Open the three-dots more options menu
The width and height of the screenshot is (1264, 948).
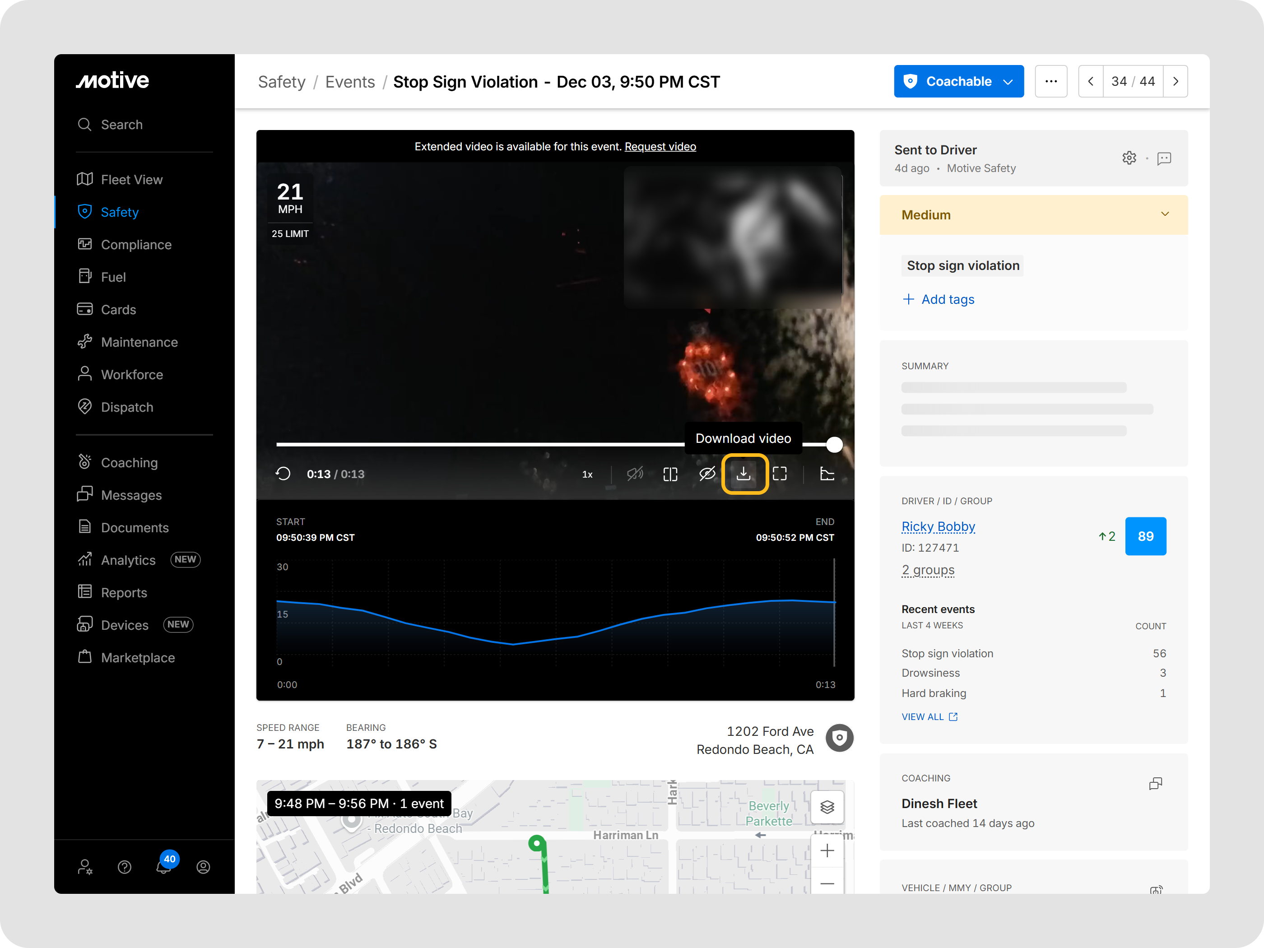point(1051,81)
